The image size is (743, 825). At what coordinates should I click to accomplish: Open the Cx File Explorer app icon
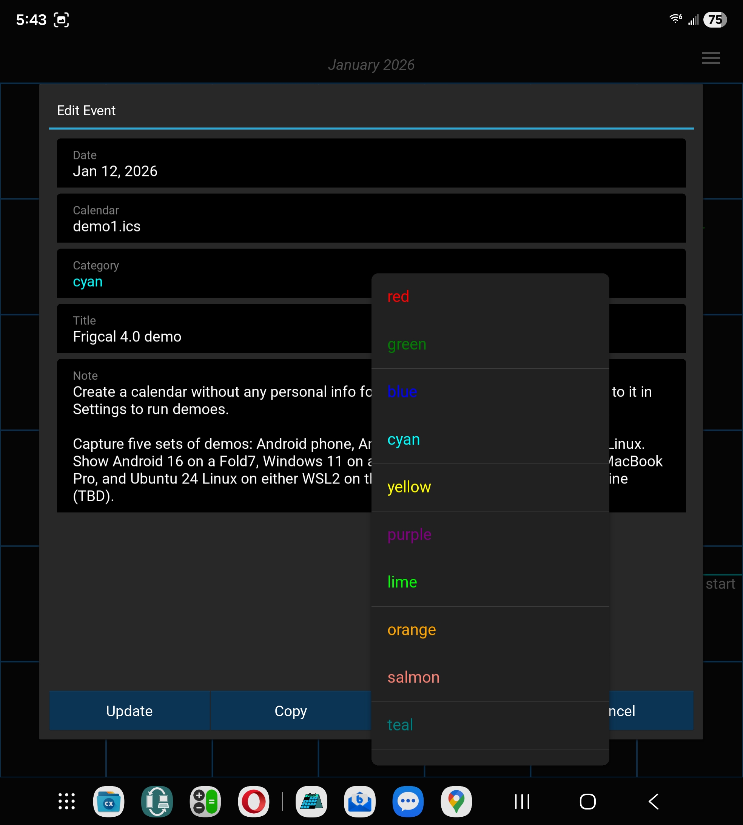109,801
